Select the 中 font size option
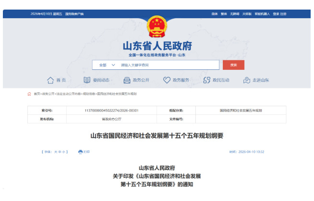 tap(60, 152)
